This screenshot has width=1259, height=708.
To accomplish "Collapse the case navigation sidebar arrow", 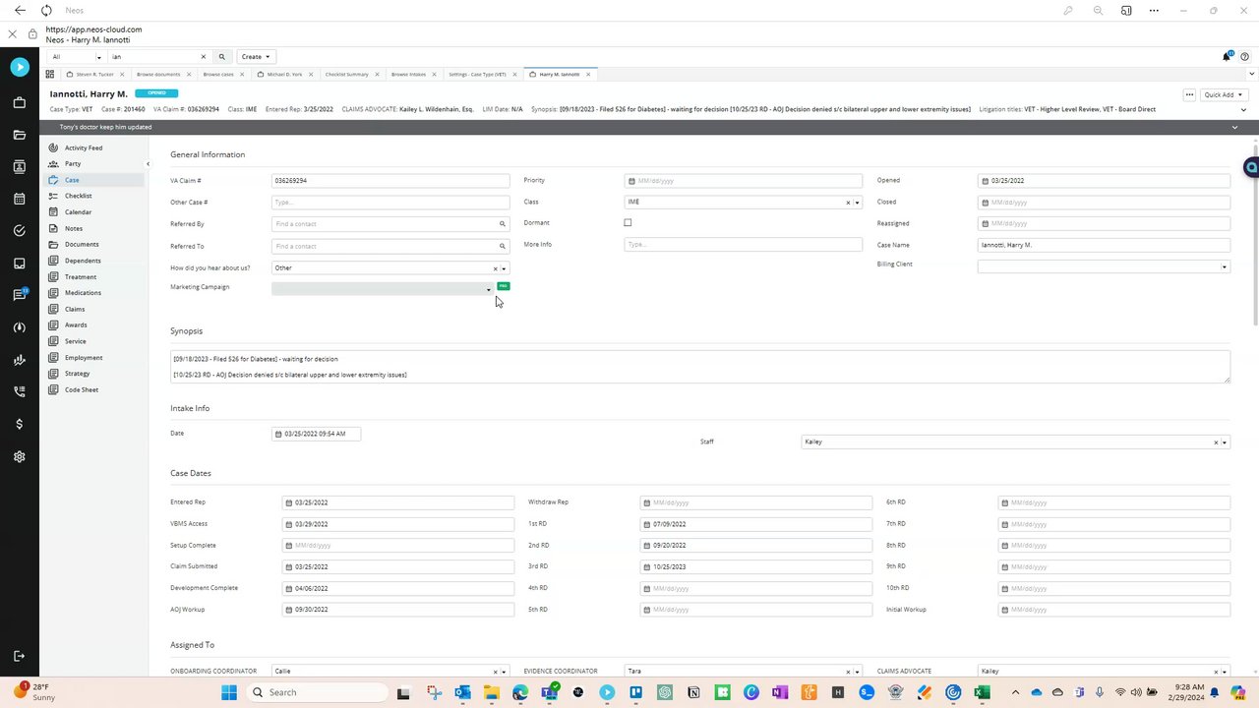I will 148,164.
